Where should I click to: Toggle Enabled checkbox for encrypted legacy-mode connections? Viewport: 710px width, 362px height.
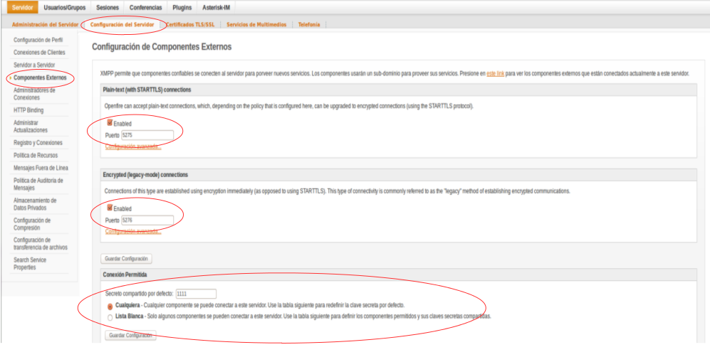point(110,208)
